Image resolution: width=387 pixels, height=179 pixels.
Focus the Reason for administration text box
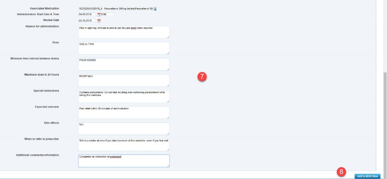click(x=123, y=32)
